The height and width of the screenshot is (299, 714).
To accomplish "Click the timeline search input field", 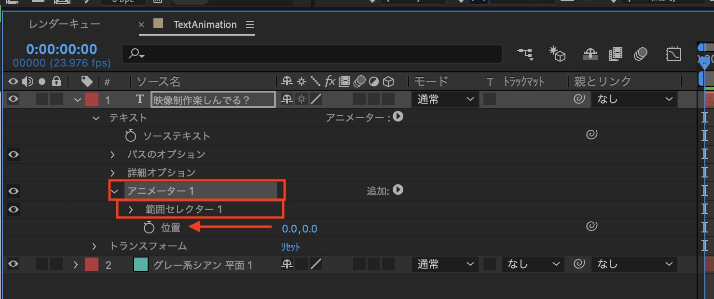I will tap(312, 54).
